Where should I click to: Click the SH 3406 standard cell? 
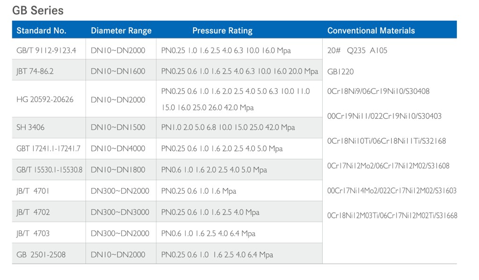[x=31, y=127]
